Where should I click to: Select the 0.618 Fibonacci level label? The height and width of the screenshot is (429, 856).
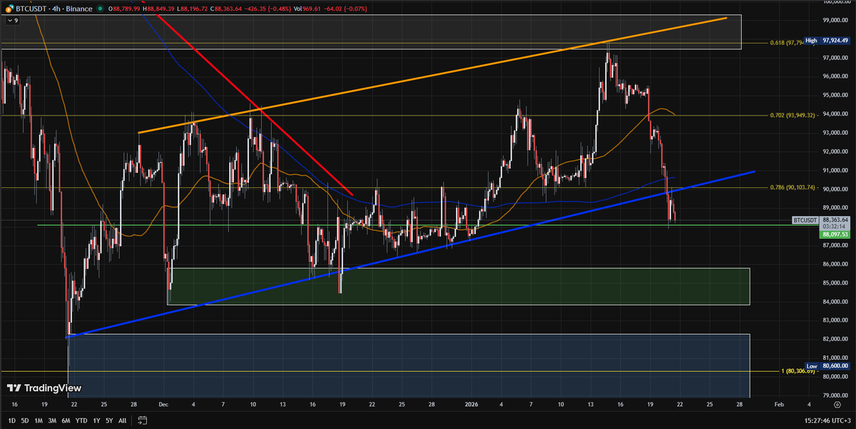(785, 43)
